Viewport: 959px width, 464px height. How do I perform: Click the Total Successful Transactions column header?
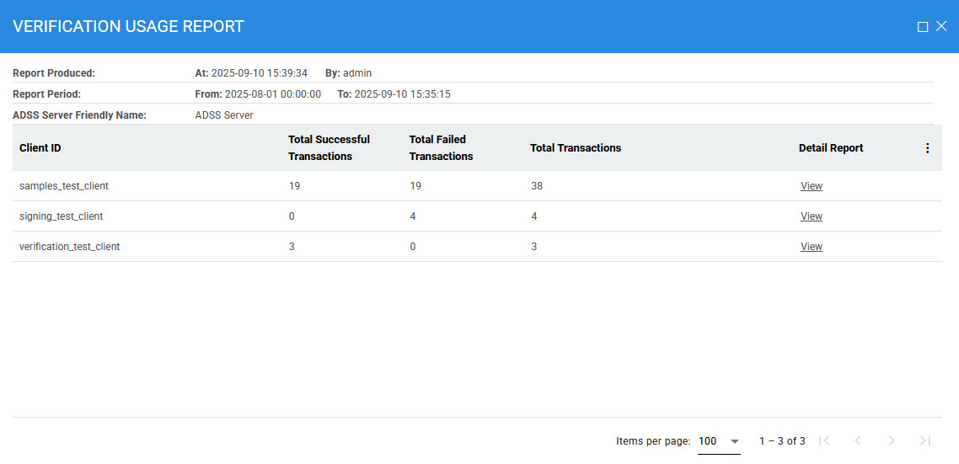[329, 148]
